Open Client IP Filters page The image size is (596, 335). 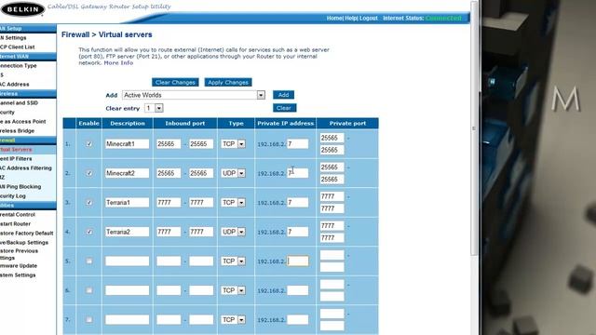(x=16, y=159)
